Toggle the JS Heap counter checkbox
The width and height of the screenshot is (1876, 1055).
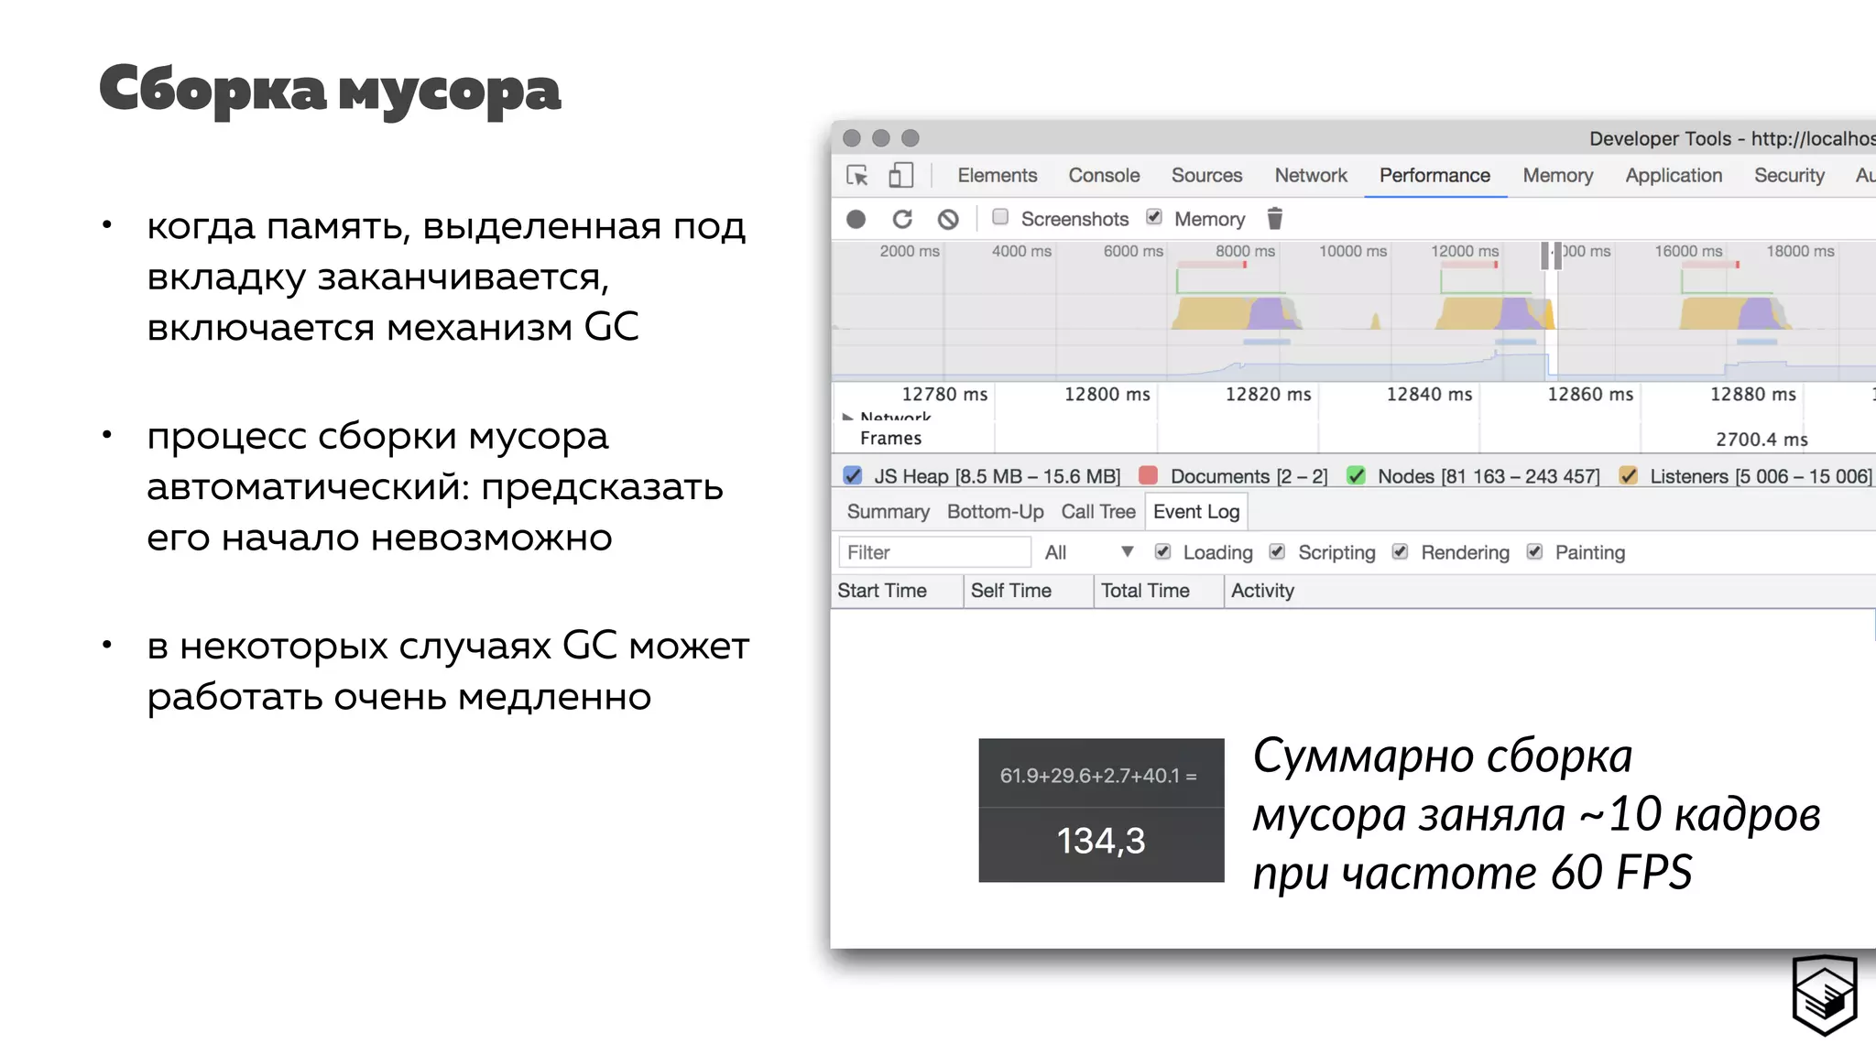tap(853, 475)
